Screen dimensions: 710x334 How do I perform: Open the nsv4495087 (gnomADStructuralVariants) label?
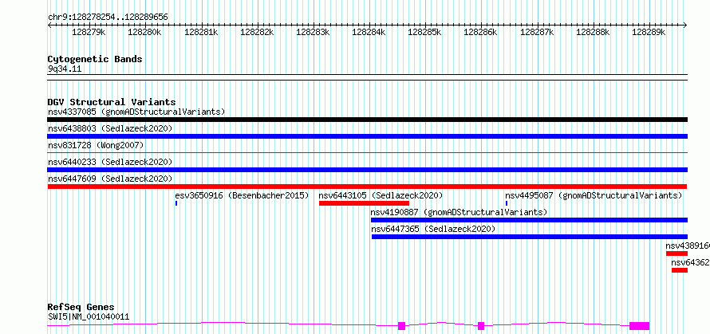[594, 195]
